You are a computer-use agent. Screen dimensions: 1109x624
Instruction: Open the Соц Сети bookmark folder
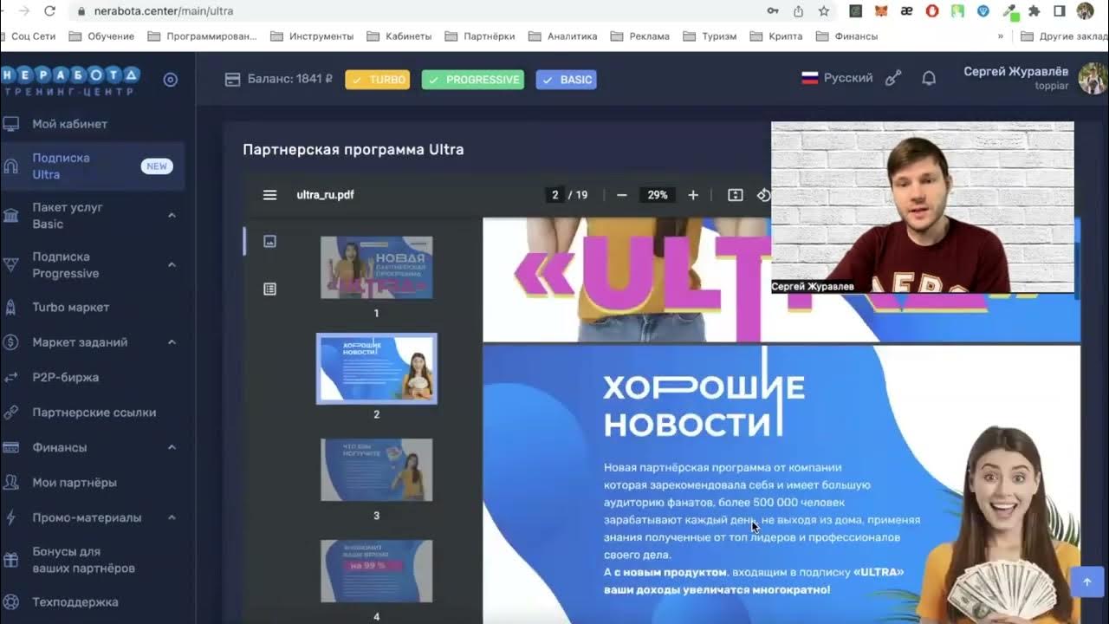click(x=27, y=36)
